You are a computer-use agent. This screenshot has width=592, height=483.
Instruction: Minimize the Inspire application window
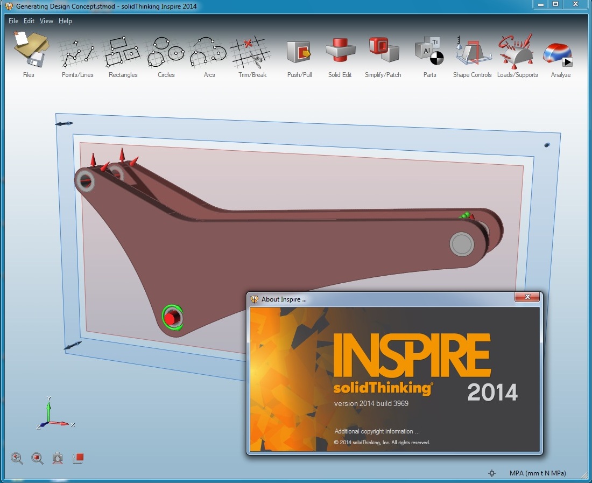click(x=541, y=4)
